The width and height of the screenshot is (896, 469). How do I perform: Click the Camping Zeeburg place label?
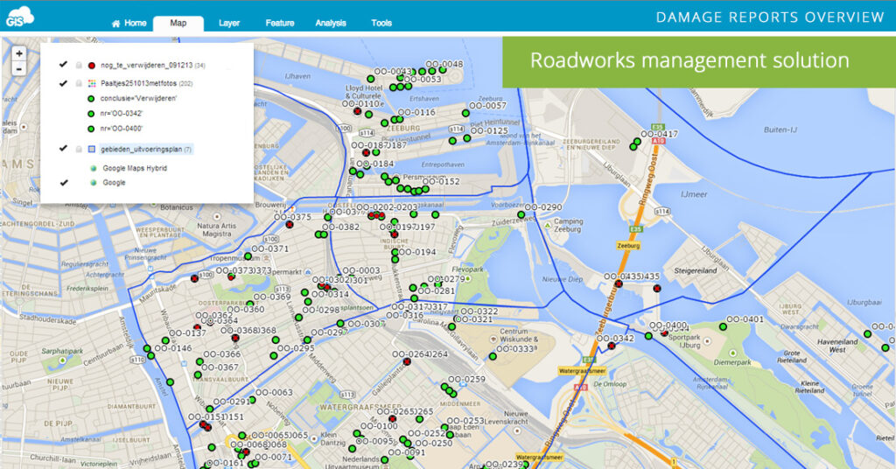point(567,225)
